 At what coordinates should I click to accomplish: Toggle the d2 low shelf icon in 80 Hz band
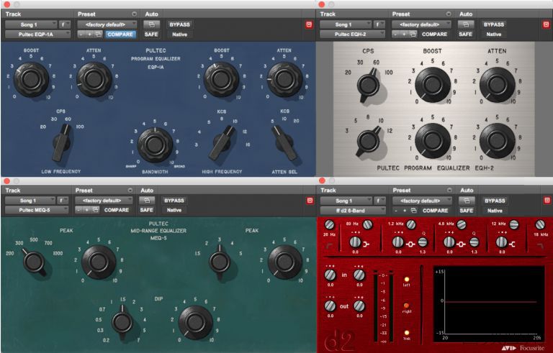367,244
